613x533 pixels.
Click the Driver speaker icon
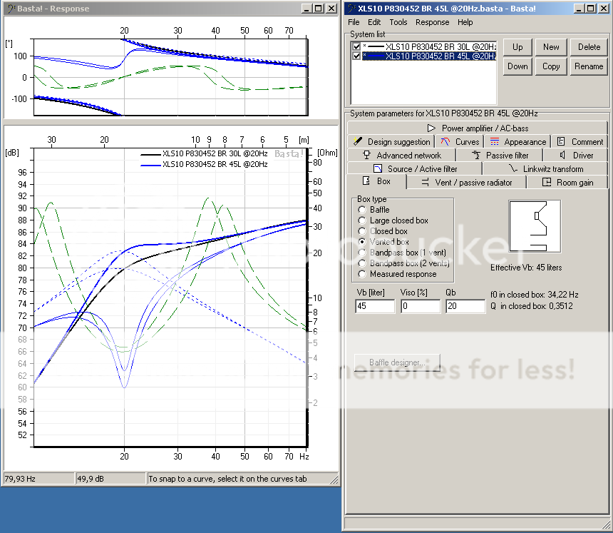click(562, 155)
